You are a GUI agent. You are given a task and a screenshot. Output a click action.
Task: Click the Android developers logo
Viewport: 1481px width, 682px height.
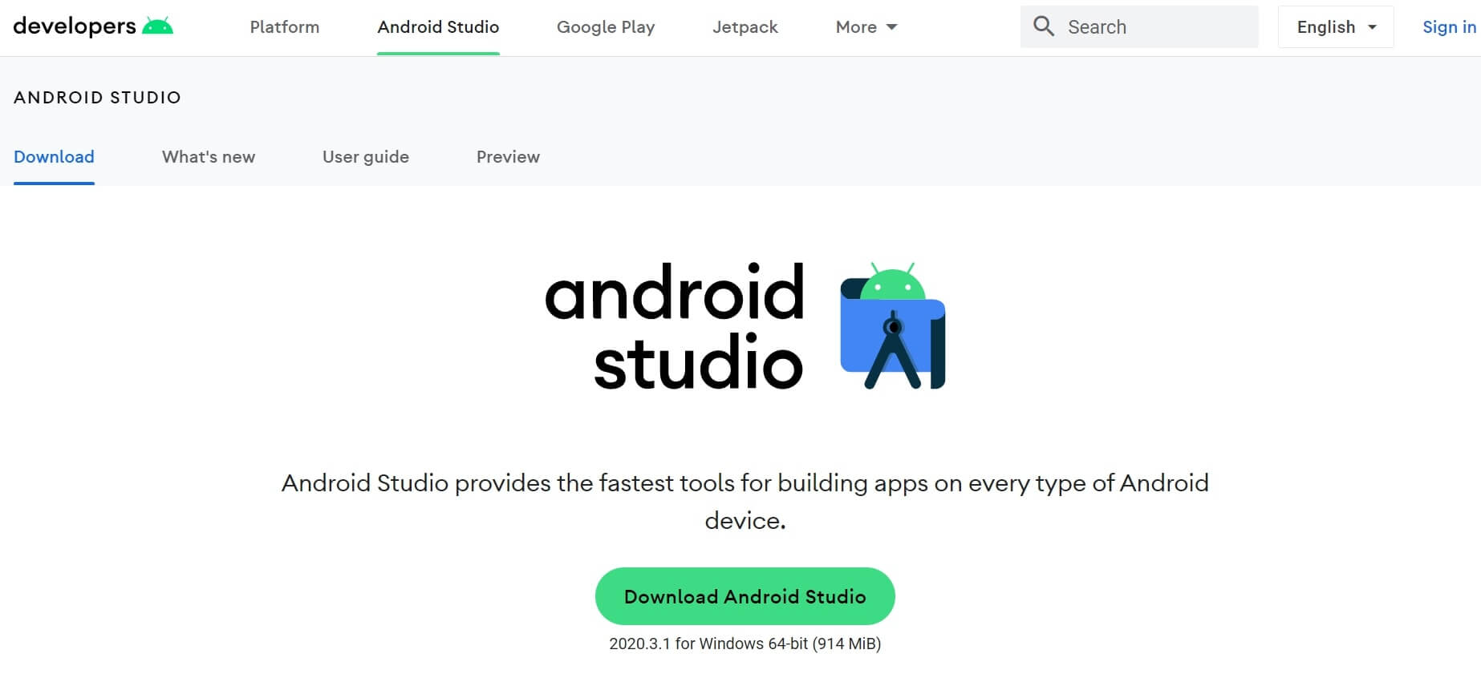[x=93, y=26]
